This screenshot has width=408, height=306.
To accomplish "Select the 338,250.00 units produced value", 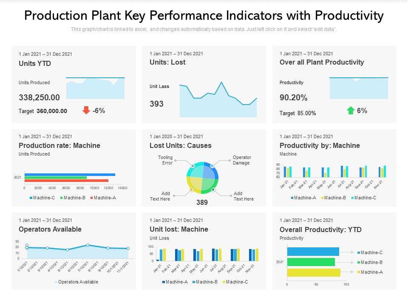I will (39, 98).
